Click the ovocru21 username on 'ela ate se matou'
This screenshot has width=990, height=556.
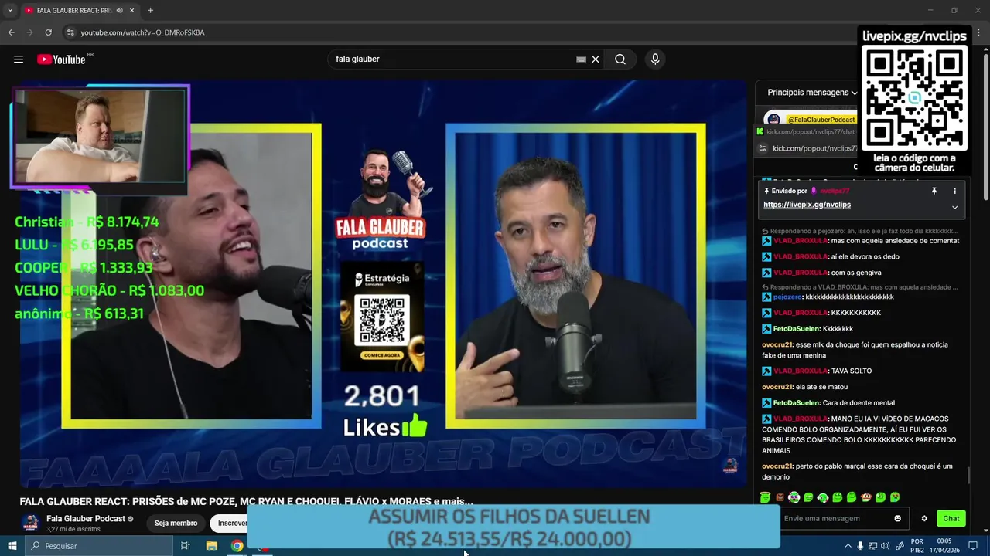click(777, 387)
